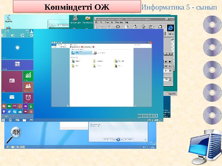The image size is (222, 166).
Task: Click inside the Start menu Search box
Action: point(17,116)
